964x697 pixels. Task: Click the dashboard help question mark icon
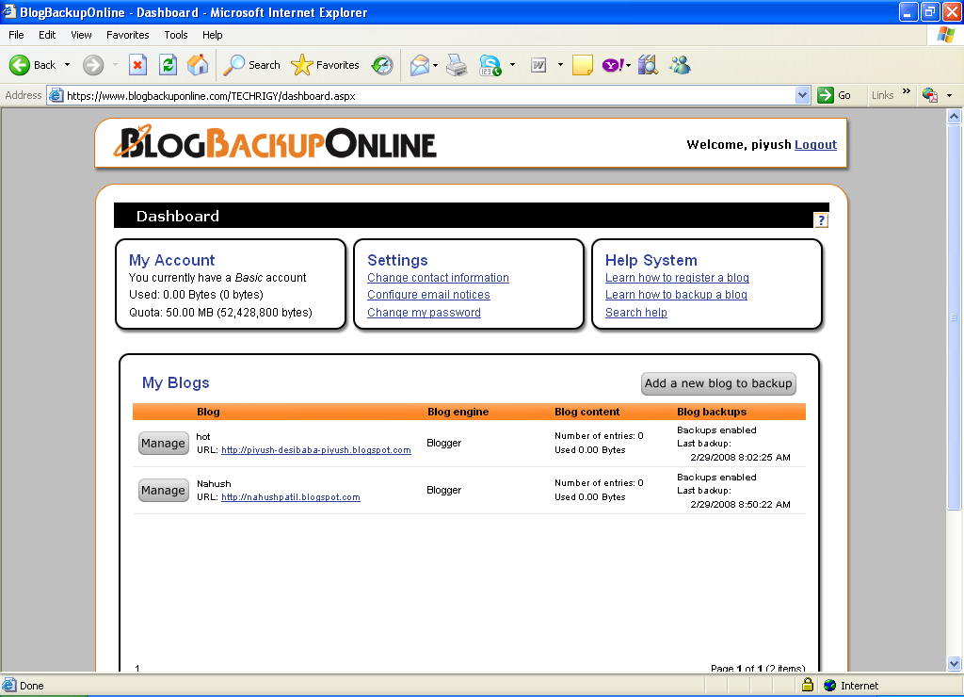click(821, 220)
